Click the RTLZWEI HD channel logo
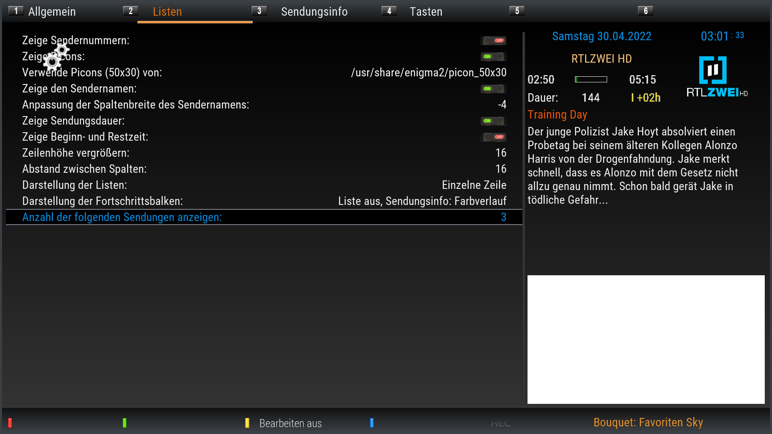This screenshot has height=434, width=772. 717,77
